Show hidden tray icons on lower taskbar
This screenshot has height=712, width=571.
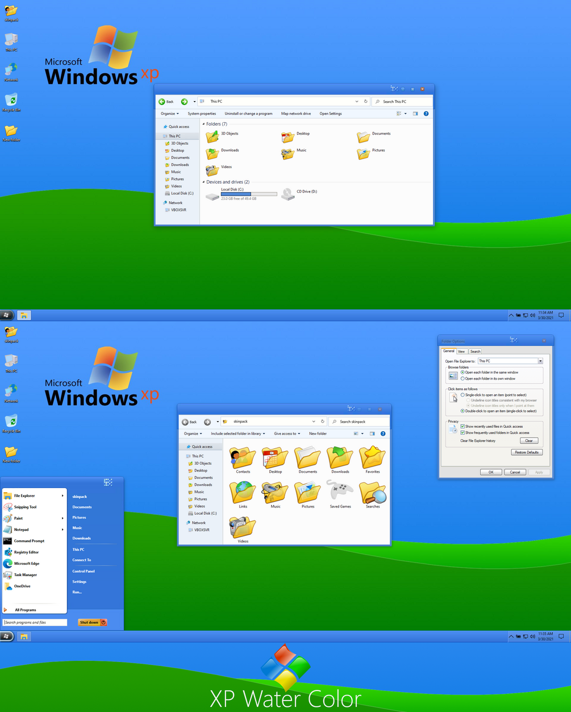(511, 636)
